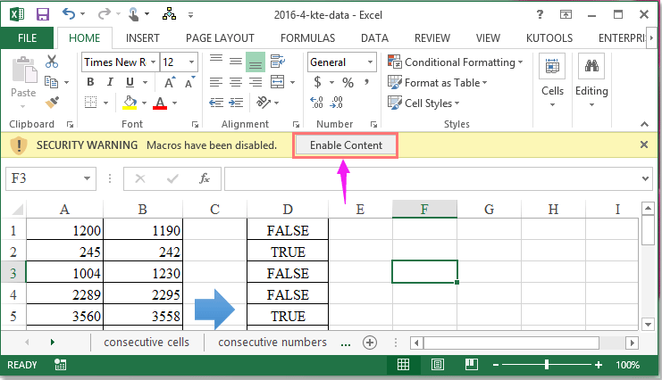Switch to the FORMULAS ribbon tab
The width and height of the screenshot is (662, 380).
(307, 38)
